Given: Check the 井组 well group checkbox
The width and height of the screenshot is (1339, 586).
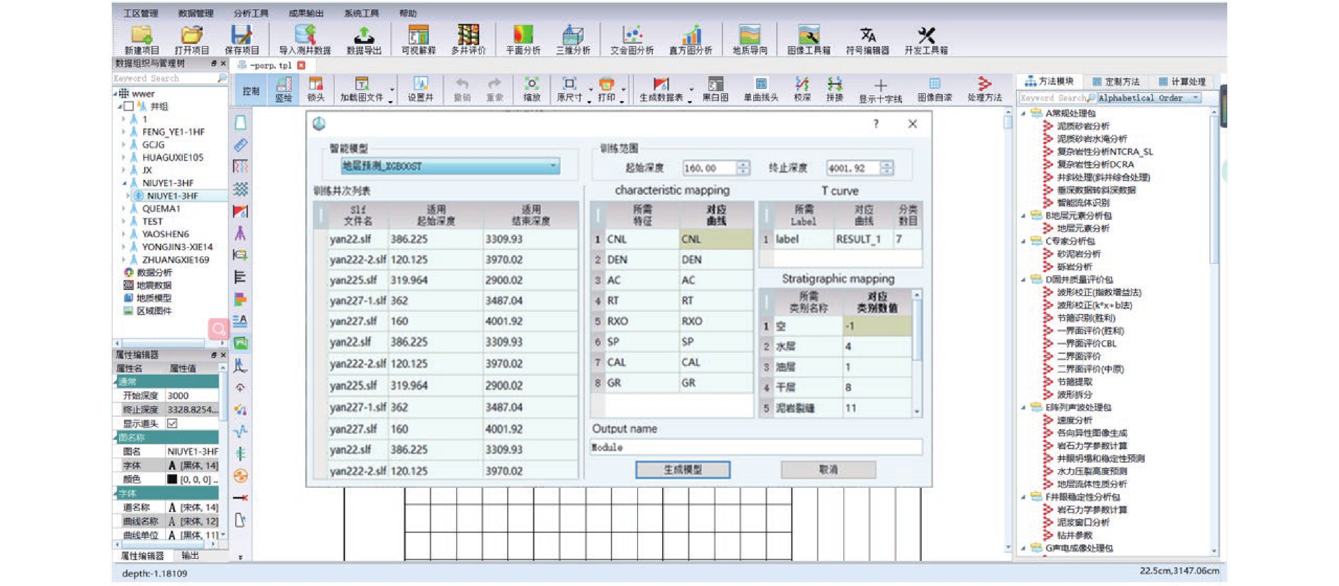Looking at the screenshot, I should [129, 107].
